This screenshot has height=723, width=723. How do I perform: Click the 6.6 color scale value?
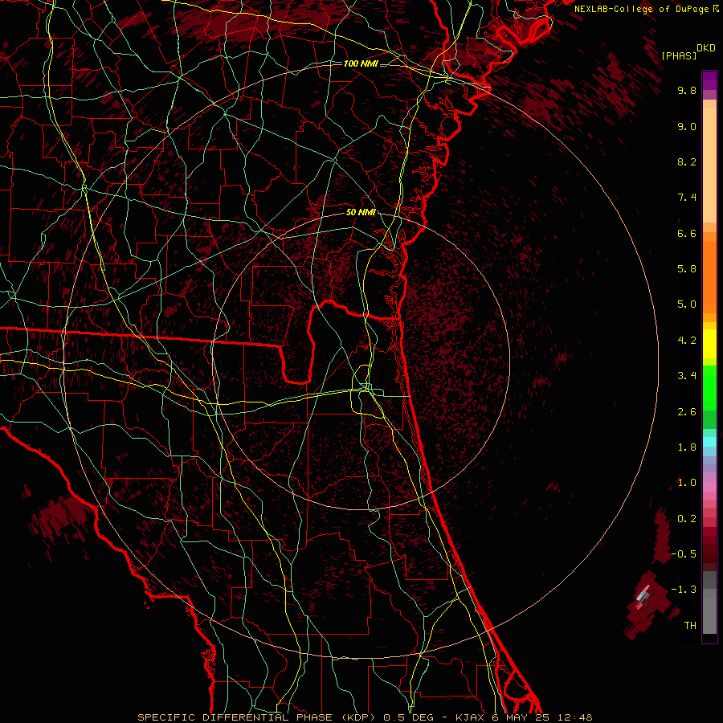click(x=687, y=233)
